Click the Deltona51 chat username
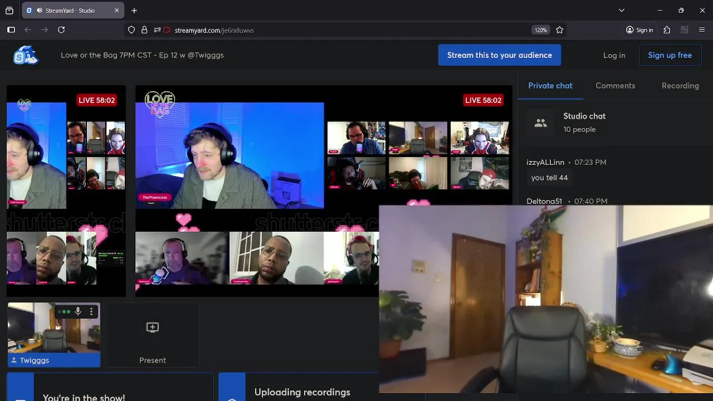This screenshot has height=401, width=713. coord(544,201)
